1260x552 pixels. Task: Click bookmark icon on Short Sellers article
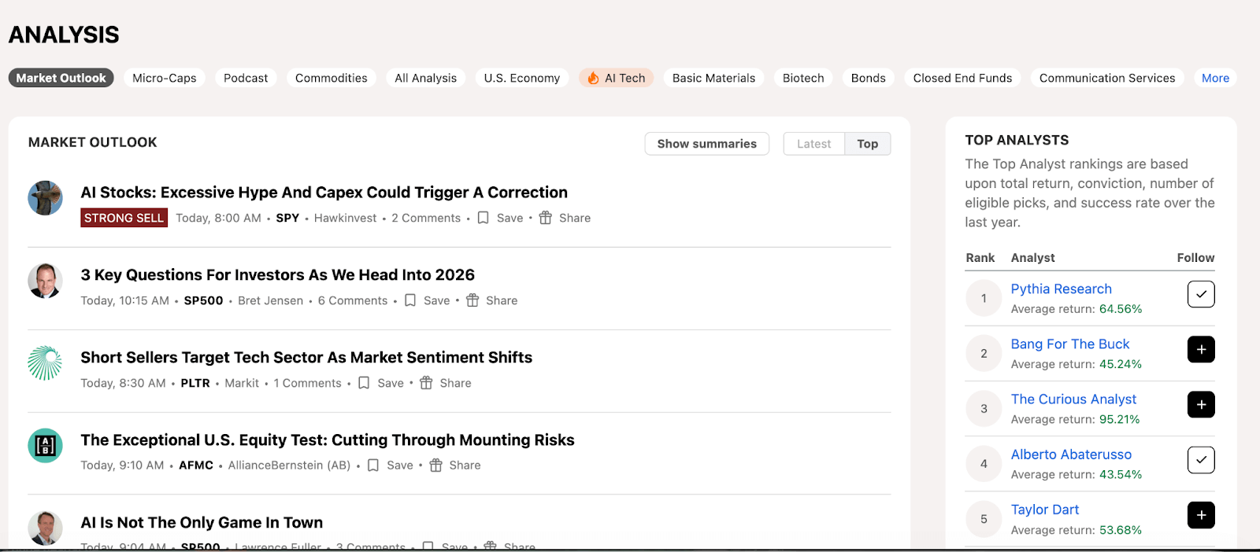pos(364,383)
